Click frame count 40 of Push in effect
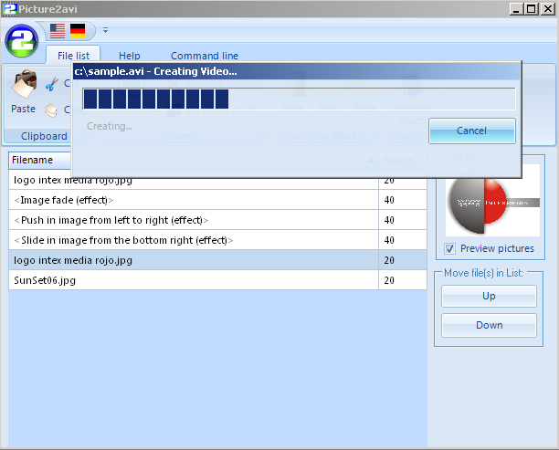 (x=389, y=220)
